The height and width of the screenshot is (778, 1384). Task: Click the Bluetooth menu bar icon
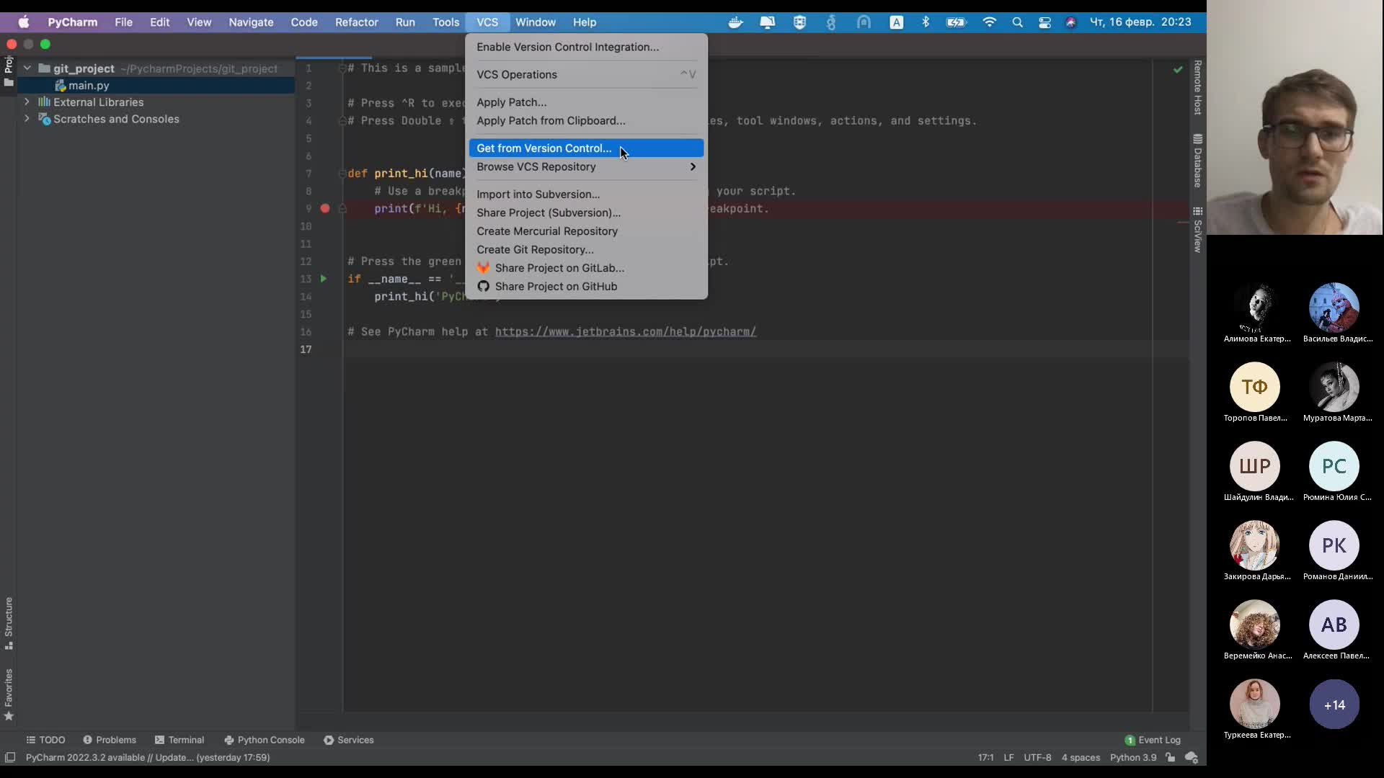point(926,22)
